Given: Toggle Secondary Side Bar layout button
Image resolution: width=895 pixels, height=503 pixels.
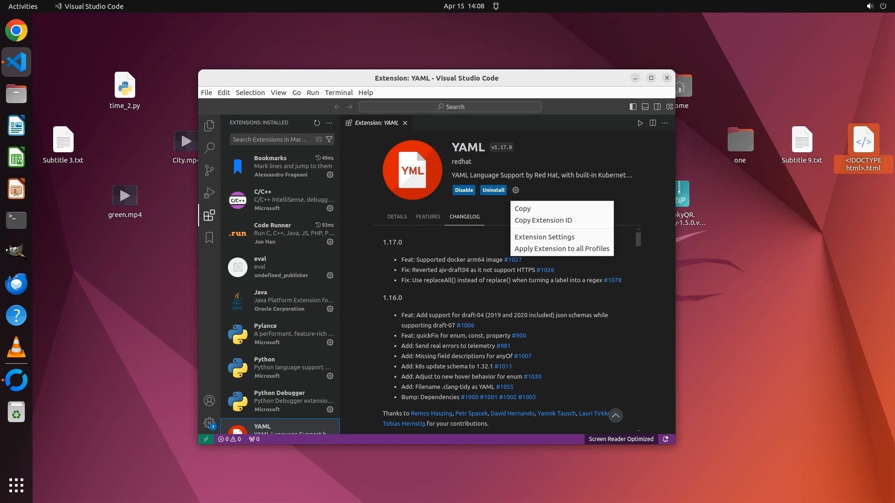Looking at the screenshot, I should [657, 107].
